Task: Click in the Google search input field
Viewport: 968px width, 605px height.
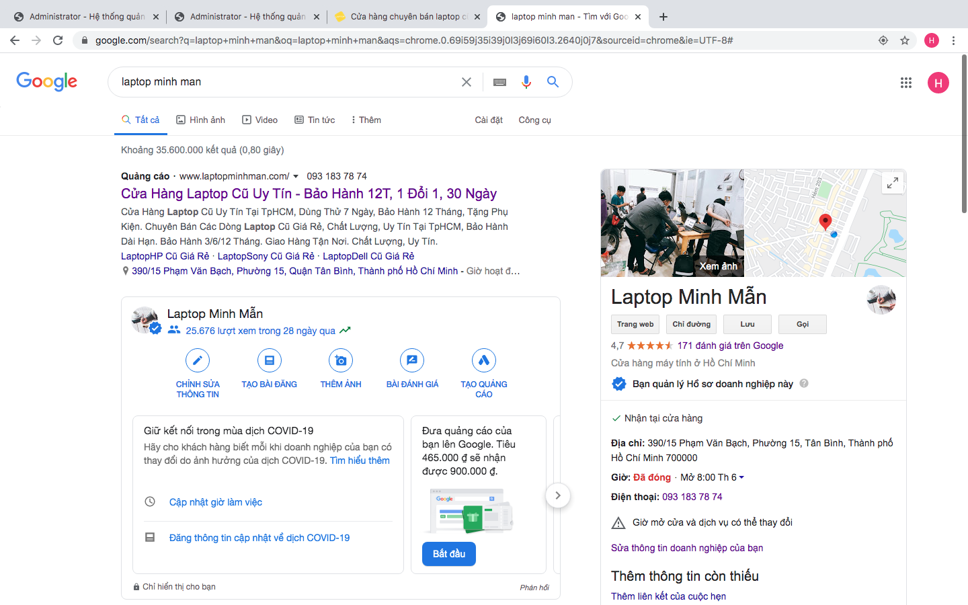Action: [x=286, y=82]
